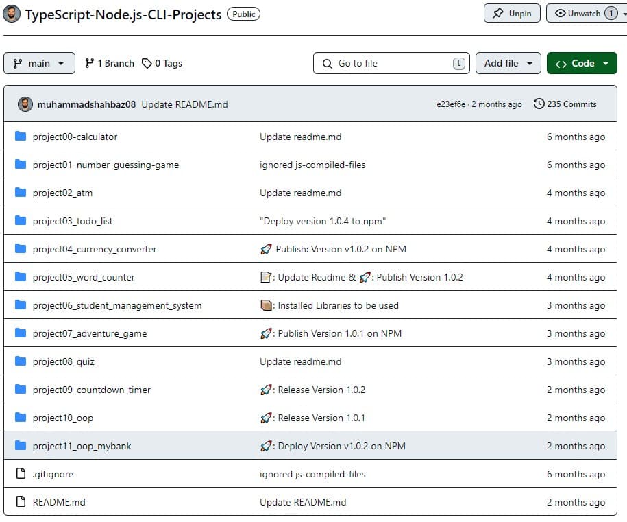Click the folder icon of project11_oop_mybank
Image resolution: width=627 pixels, height=522 pixels.
pyautogui.click(x=21, y=445)
